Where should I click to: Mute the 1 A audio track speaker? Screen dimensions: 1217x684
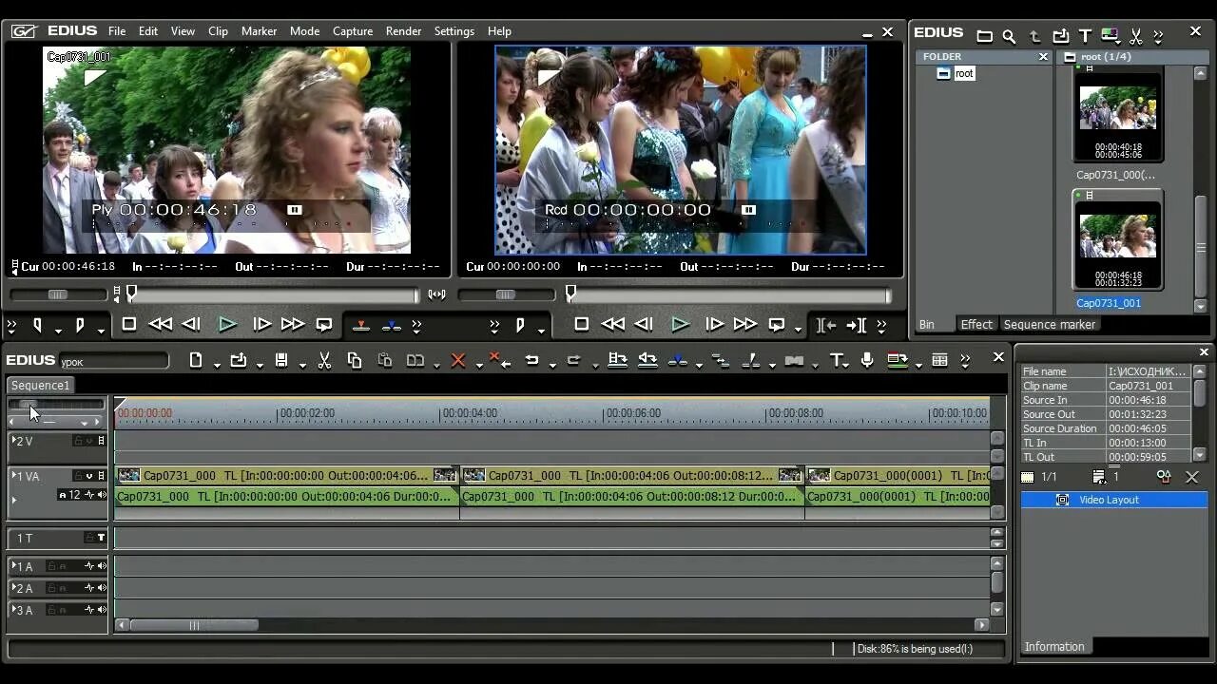click(102, 566)
